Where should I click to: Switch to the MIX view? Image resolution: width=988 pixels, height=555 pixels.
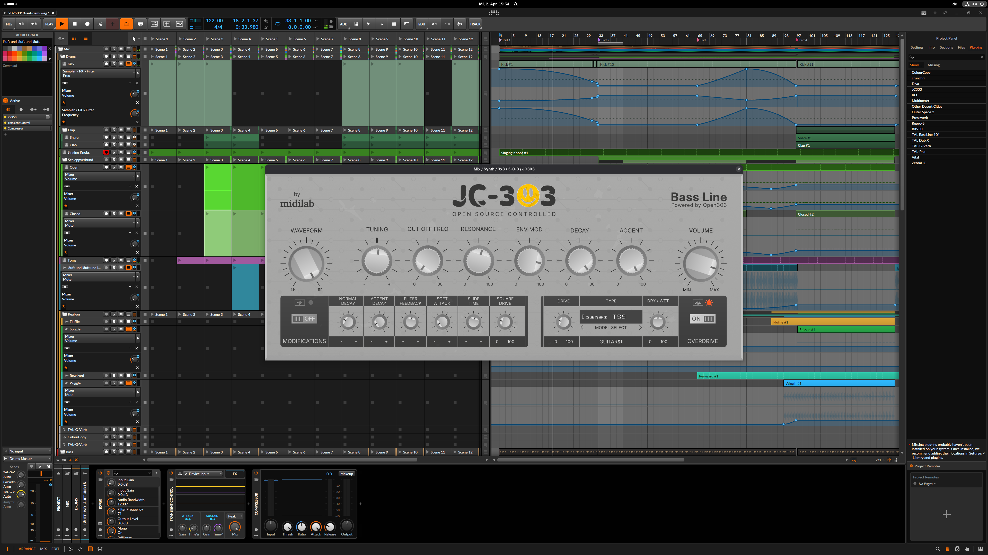(x=43, y=549)
